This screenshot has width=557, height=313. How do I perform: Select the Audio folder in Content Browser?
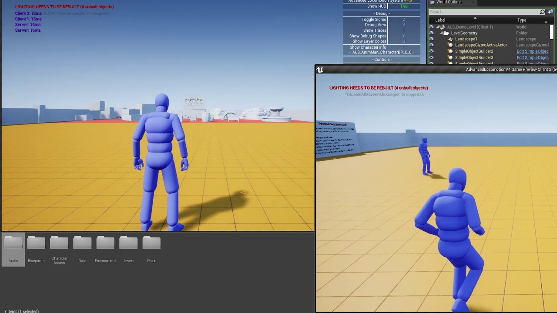(13, 250)
